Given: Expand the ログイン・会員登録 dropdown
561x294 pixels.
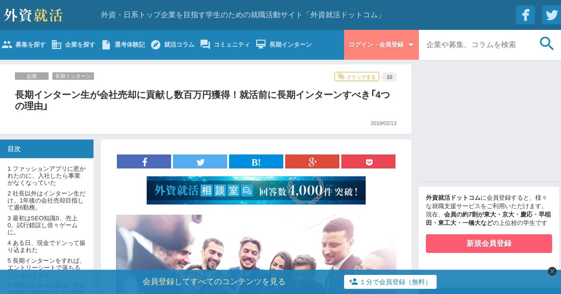Looking at the screenshot, I should [381, 45].
